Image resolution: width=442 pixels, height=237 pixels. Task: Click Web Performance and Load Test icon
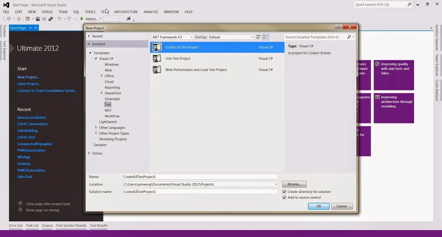click(157, 70)
